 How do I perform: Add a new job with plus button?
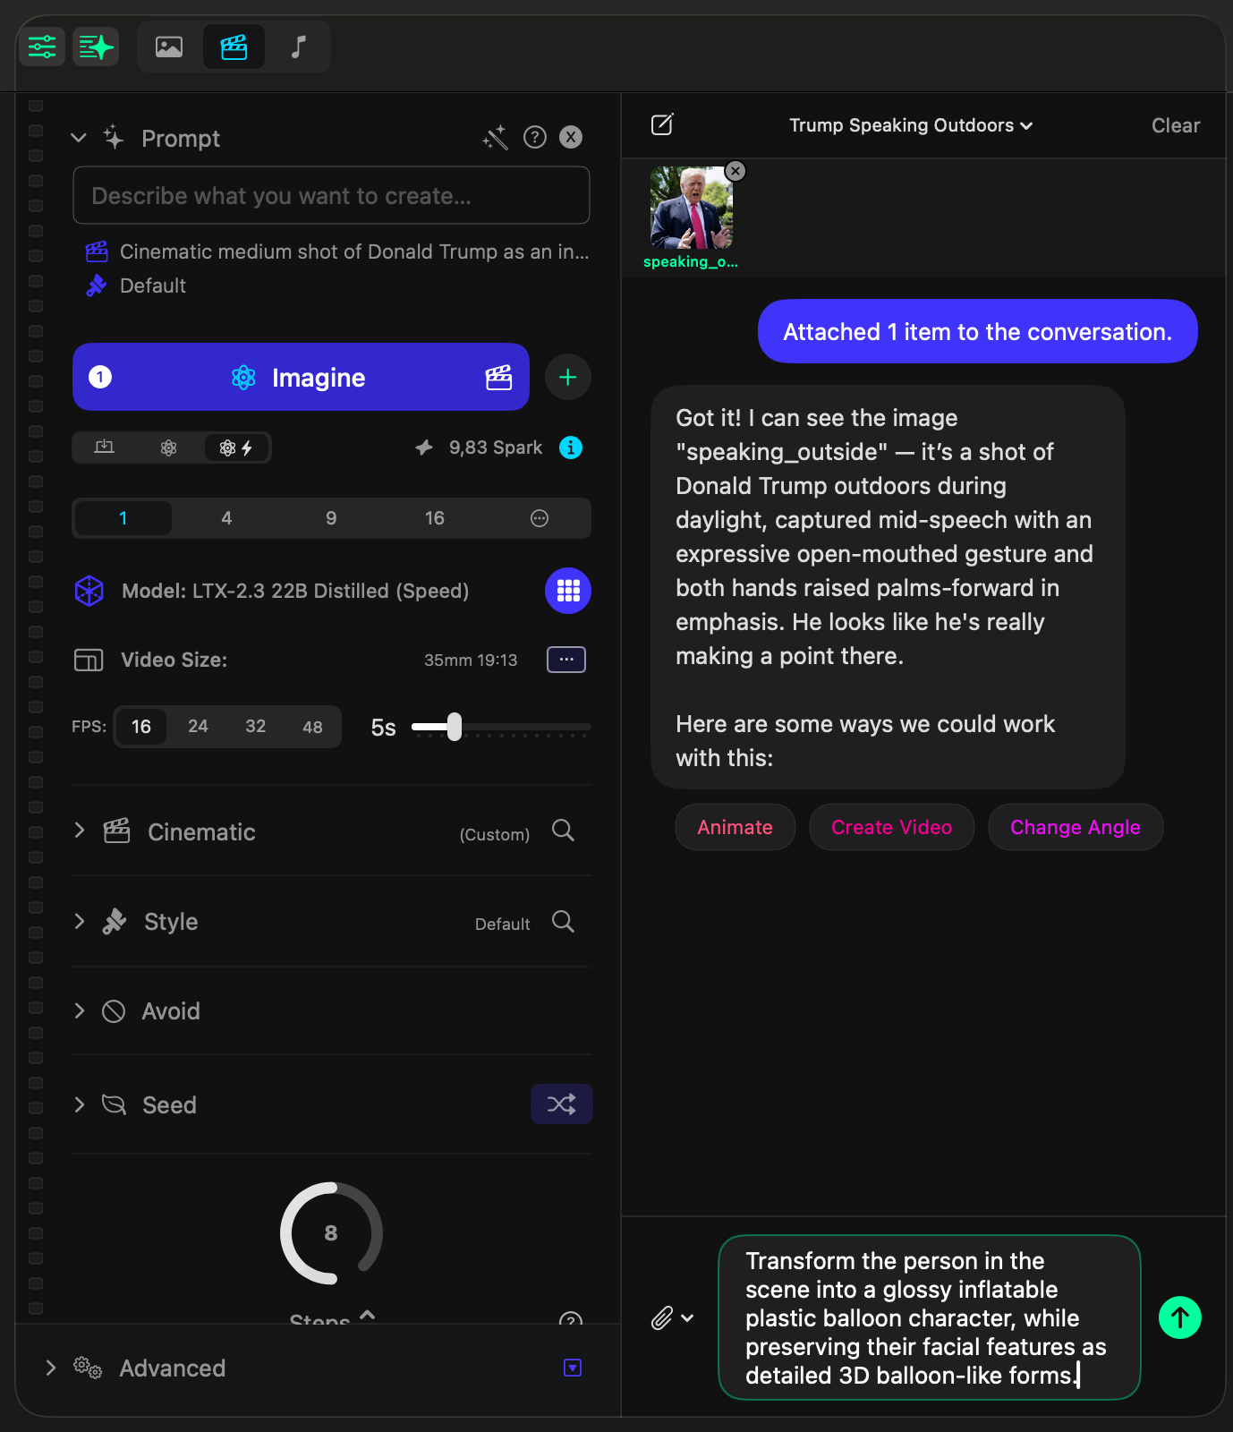pyautogui.click(x=567, y=377)
